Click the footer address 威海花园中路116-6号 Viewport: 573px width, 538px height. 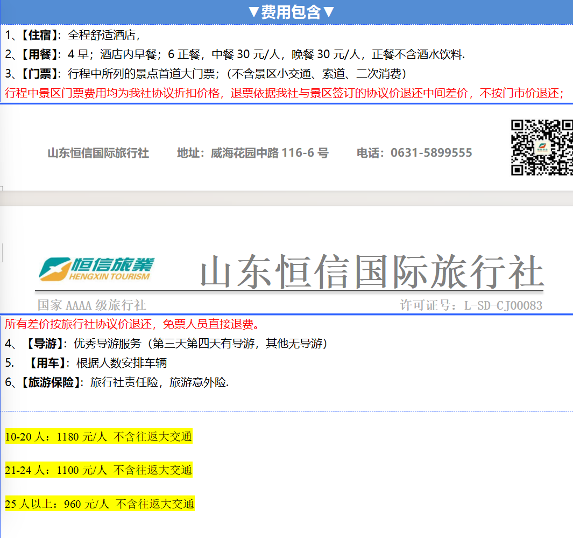pyautogui.click(x=253, y=153)
